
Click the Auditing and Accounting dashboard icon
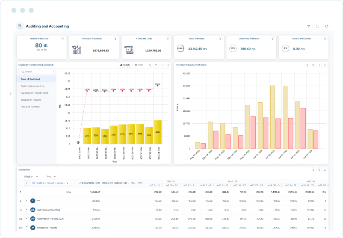pyautogui.click(x=20, y=26)
